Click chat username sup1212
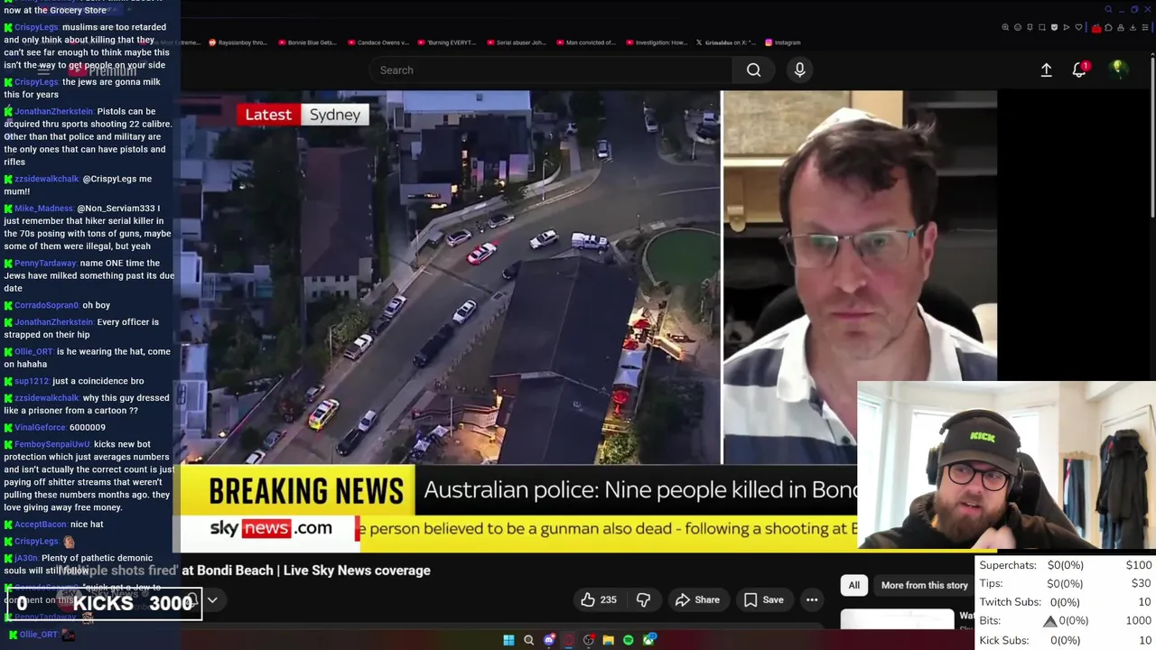The width and height of the screenshot is (1156, 650). pos(31,381)
